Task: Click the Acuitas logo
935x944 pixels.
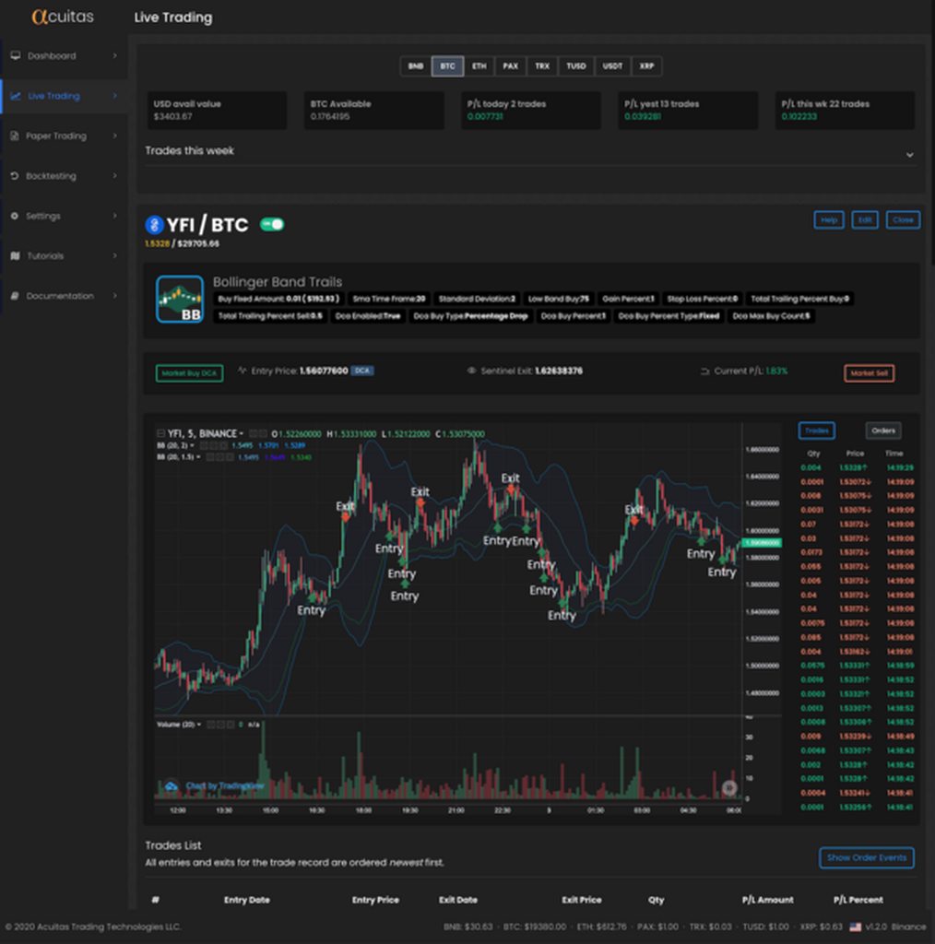Action: coord(63,17)
